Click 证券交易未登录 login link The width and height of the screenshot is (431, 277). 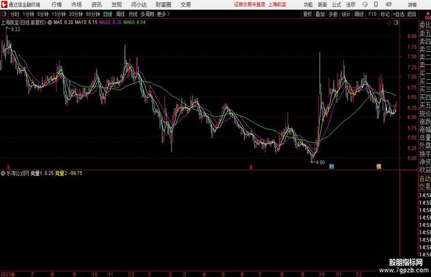coord(249,5)
